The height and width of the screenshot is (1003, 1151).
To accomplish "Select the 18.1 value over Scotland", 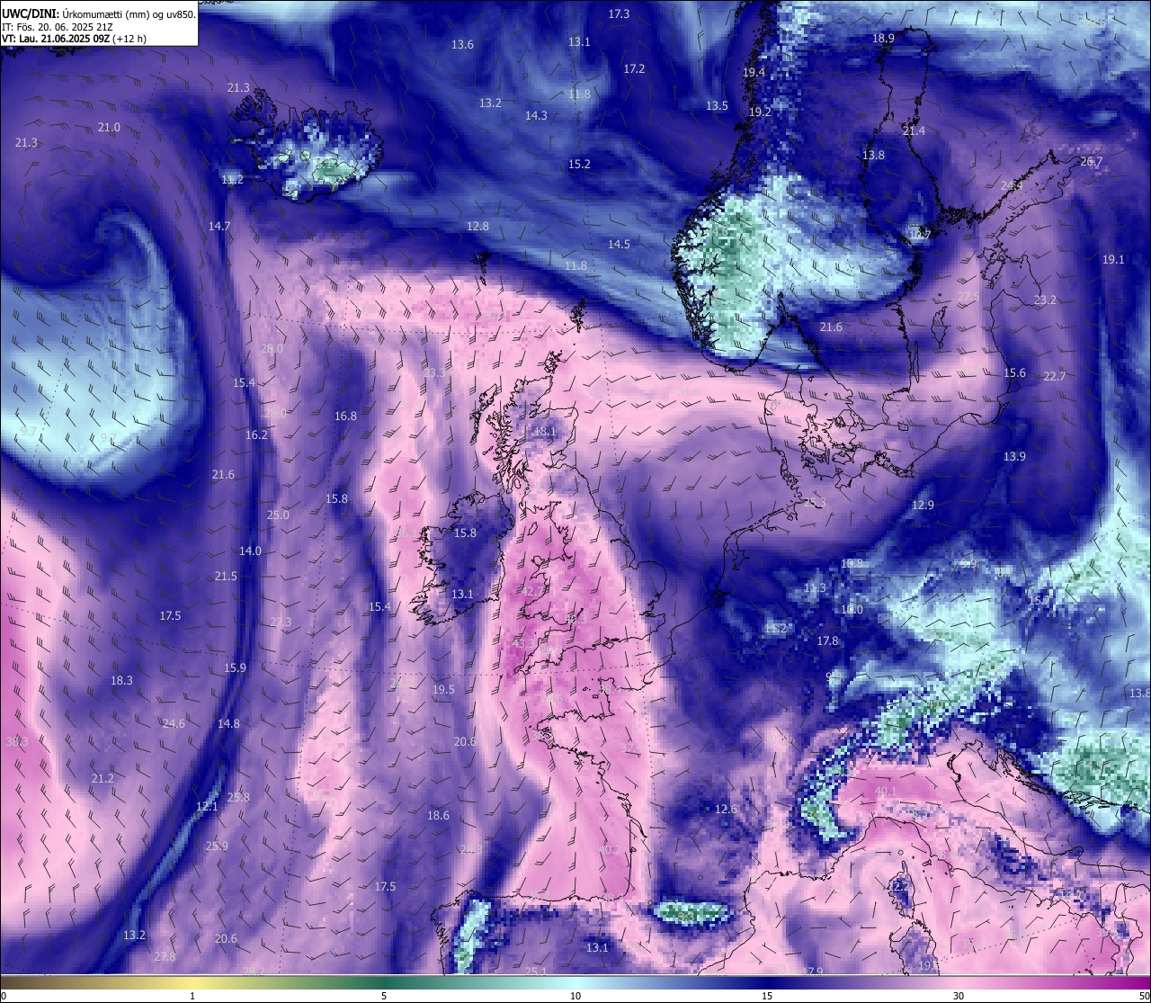I will tap(544, 432).
